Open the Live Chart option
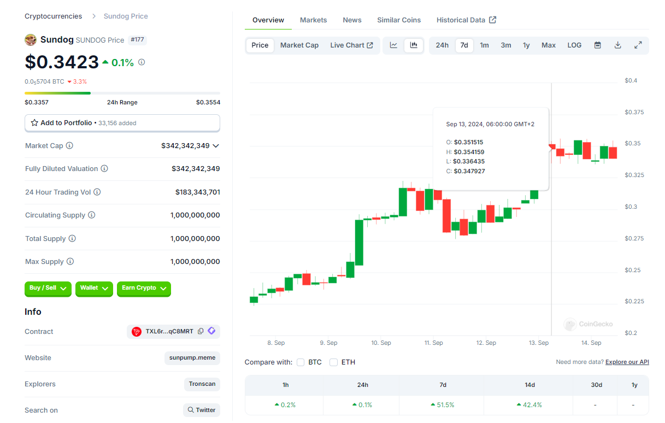 351,45
